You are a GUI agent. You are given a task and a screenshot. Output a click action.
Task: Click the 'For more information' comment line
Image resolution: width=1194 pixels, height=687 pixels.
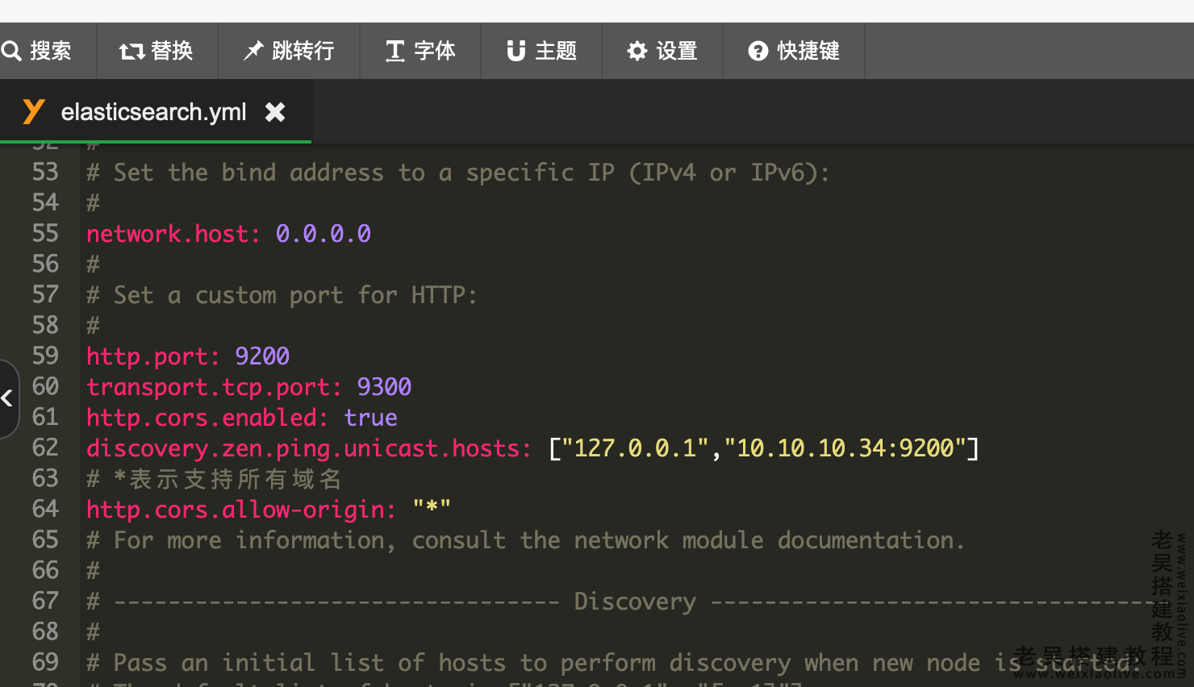(x=526, y=540)
